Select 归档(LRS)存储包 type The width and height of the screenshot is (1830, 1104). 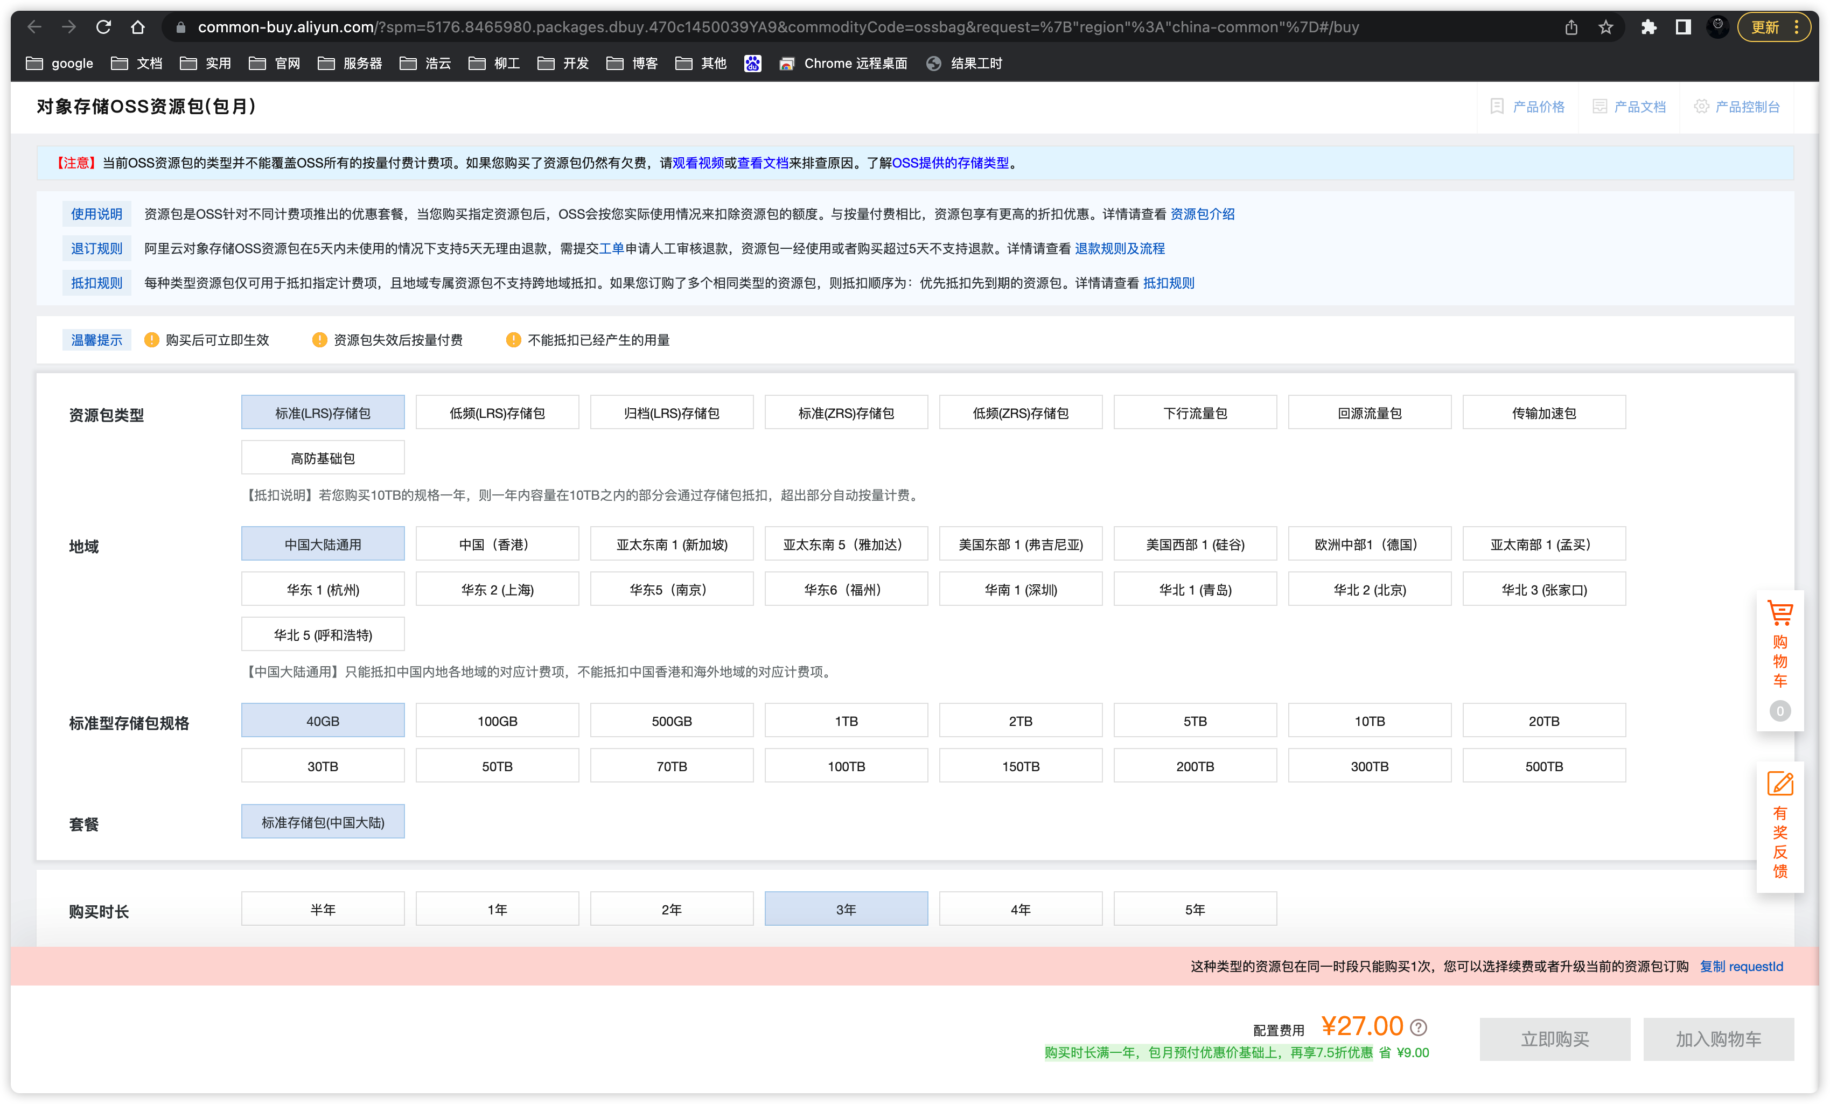click(672, 413)
